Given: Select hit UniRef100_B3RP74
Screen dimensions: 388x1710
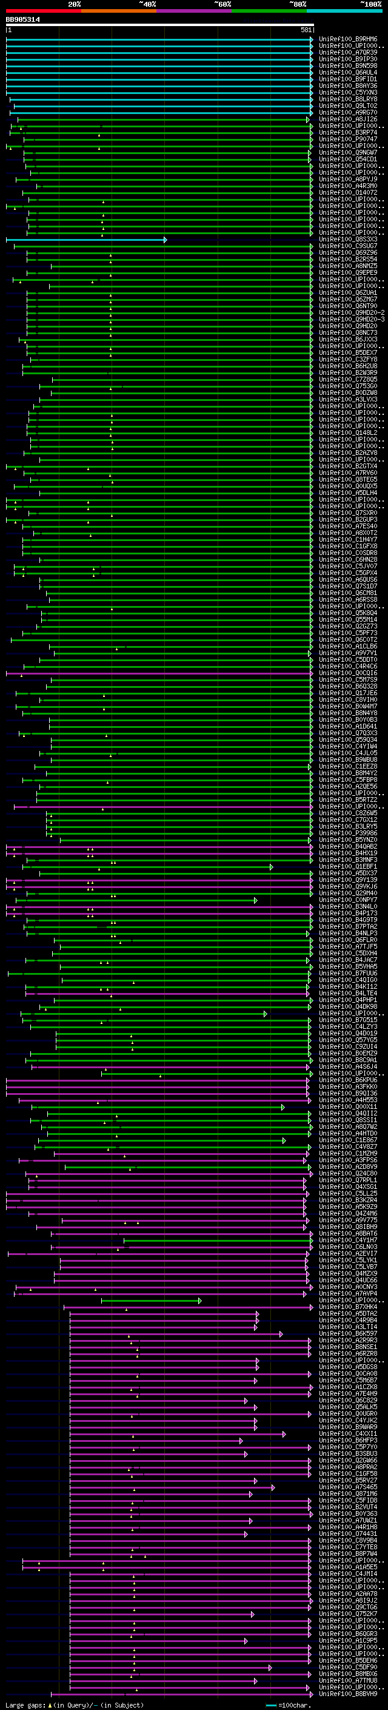Looking at the screenshot, I should point(348,133).
